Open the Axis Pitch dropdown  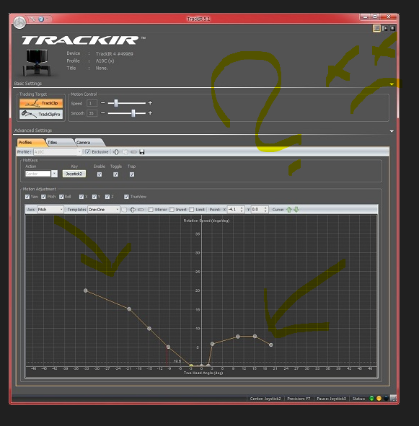pos(61,210)
